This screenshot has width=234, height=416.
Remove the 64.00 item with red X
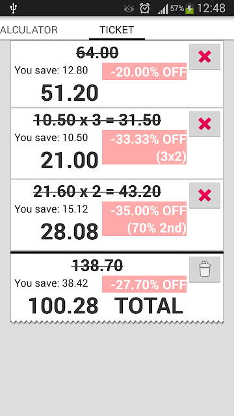pyautogui.click(x=205, y=57)
